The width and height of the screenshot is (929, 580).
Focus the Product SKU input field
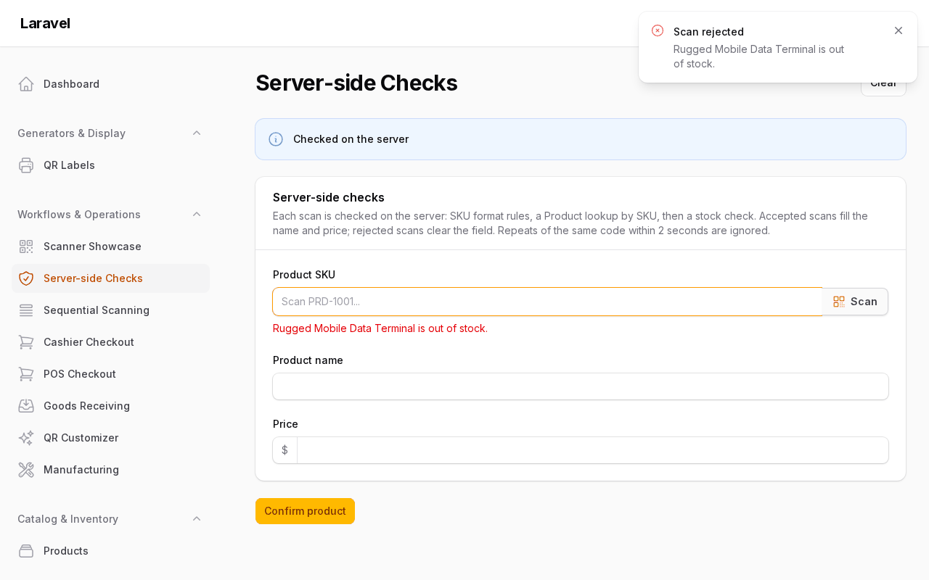[x=548, y=302]
